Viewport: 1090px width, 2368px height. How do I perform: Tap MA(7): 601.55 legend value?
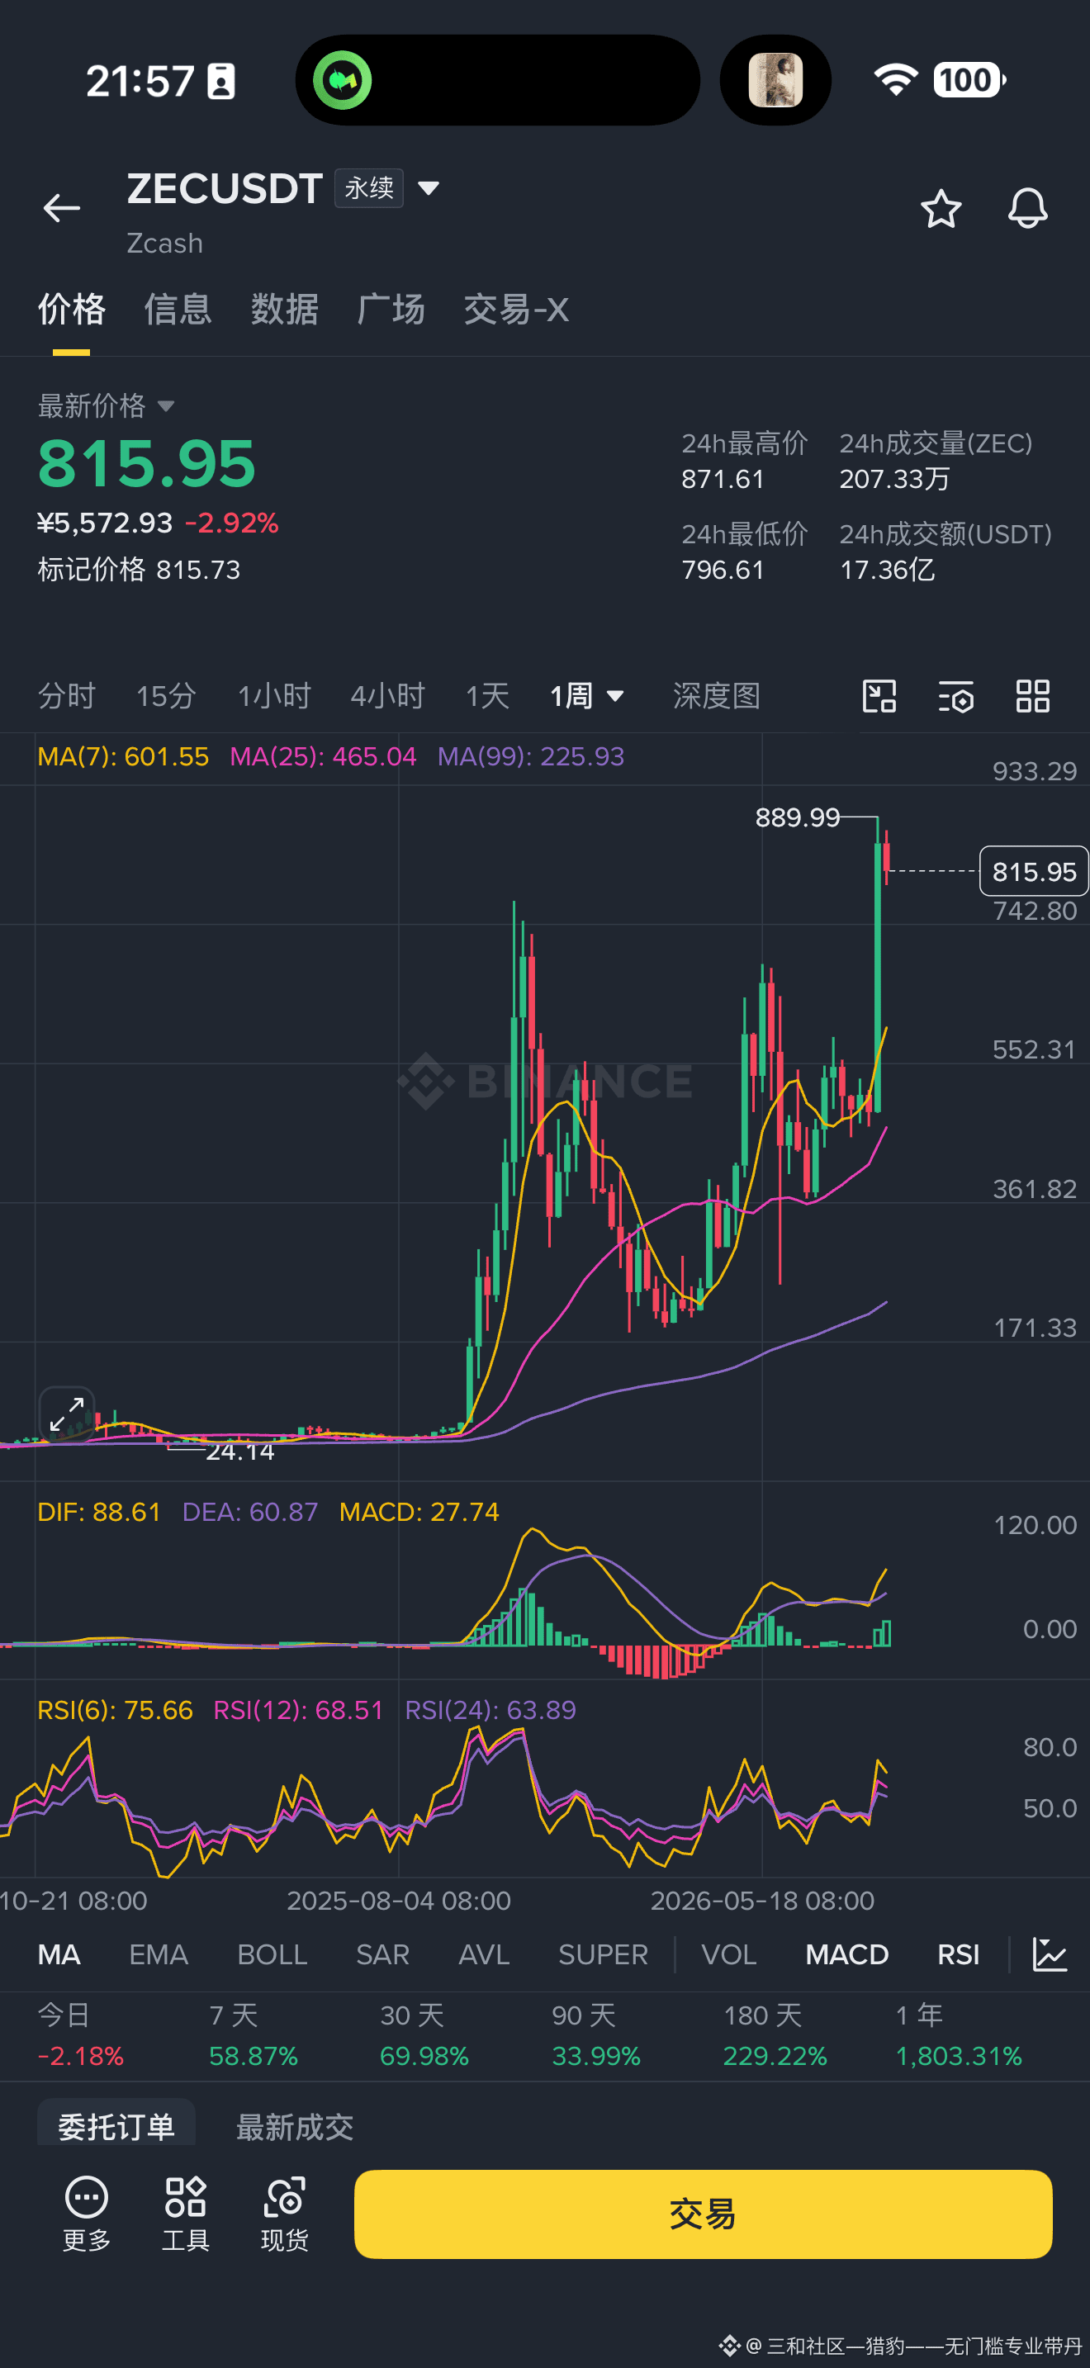coord(123,756)
